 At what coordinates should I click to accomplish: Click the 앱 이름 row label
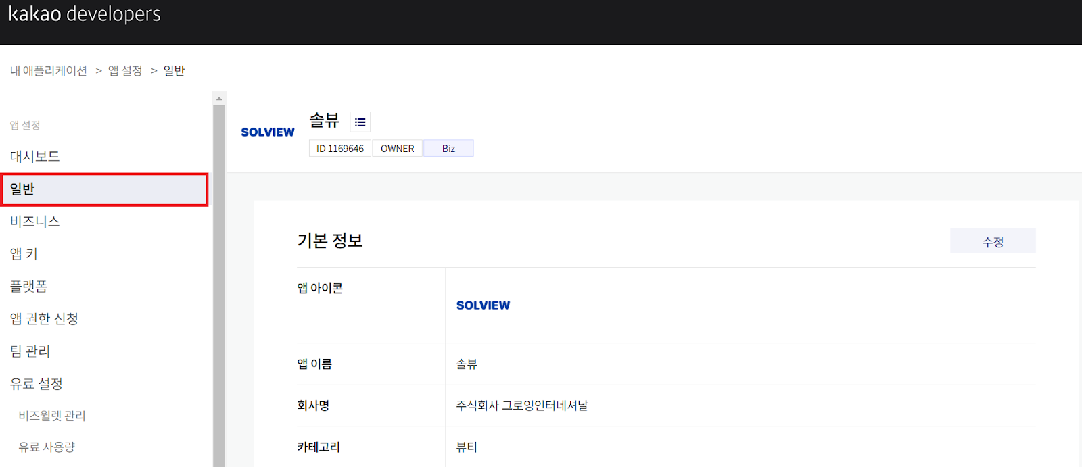[x=314, y=364]
